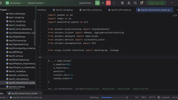Click the AgglomerativeClustering import on line 6
This screenshot has height=100, width=178.
pos(109,33)
